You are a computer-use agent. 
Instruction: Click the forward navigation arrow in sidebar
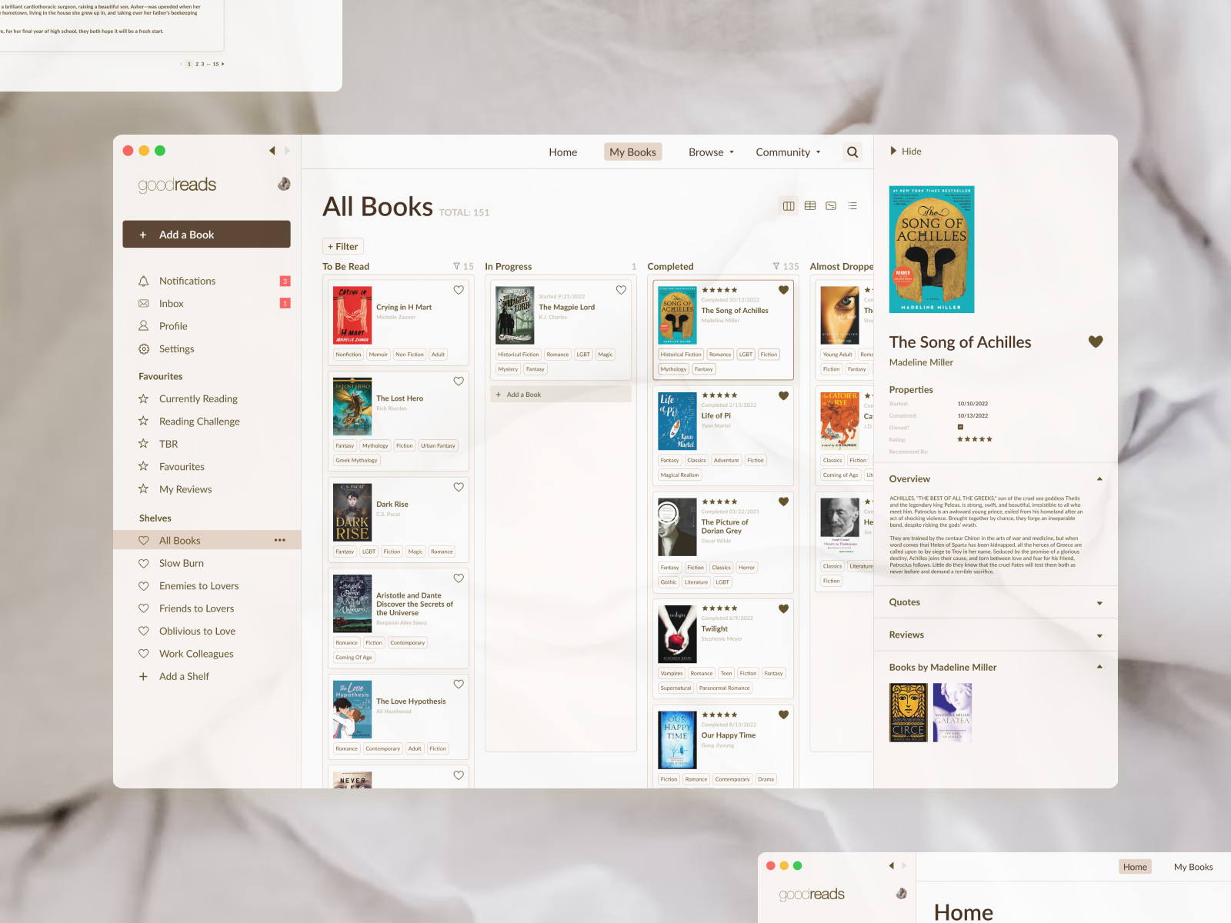click(x=288, y=151)
